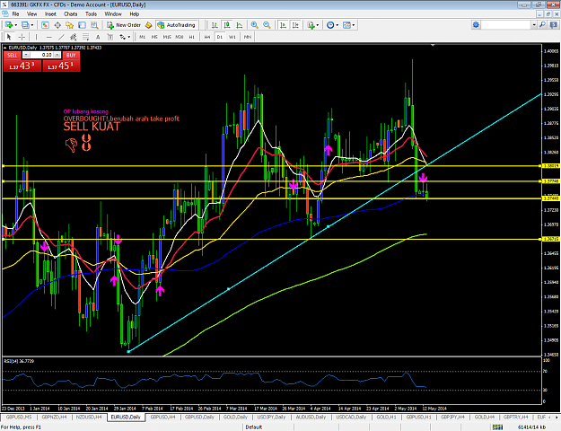Image resolution: width=561 pixels, height=431 pixels.
Task: Select the equidistant channel tool
Action: [74, 37]
